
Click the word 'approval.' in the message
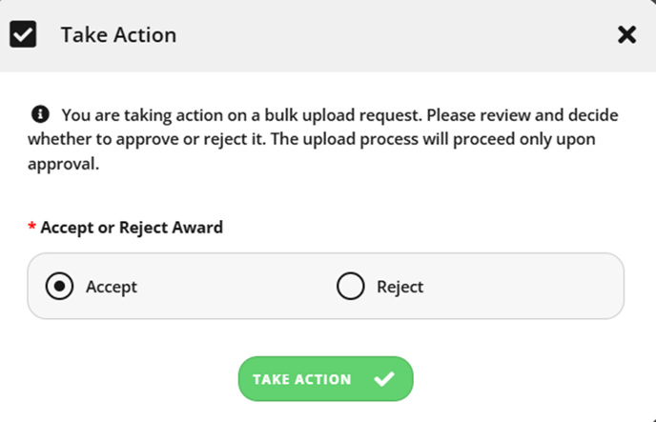pos(64,164)
